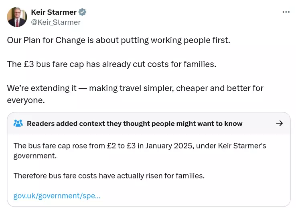Screen dimensions: 296x208
Task: Click the arrow on the readers context header
Action: pyautogui.click(x=280, y=123)
